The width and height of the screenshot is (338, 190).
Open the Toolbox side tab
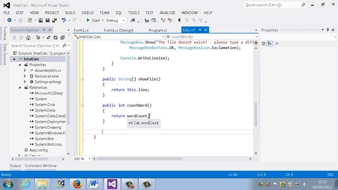[x=5, y=33]
